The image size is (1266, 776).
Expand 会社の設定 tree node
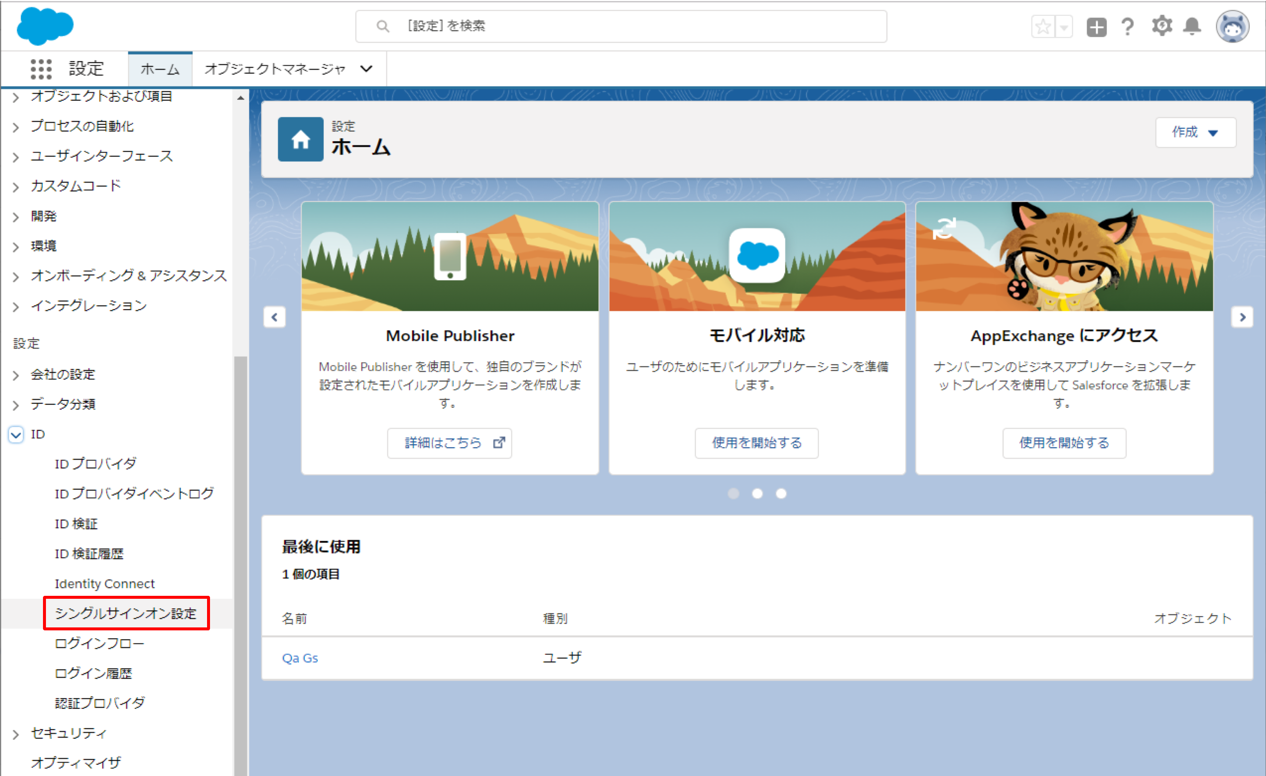[x=16, y=375]
